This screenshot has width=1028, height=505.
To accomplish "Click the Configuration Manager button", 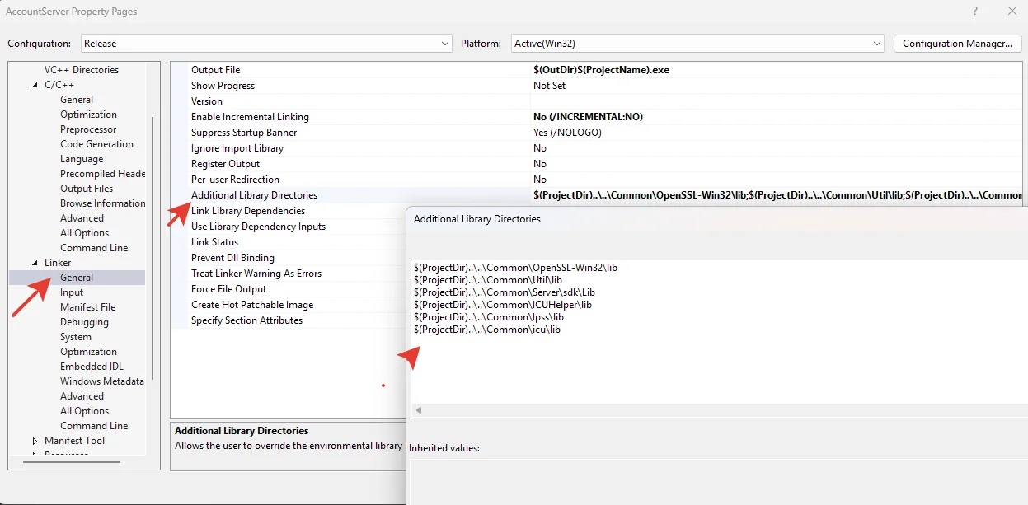I will (x=957, y=44).
